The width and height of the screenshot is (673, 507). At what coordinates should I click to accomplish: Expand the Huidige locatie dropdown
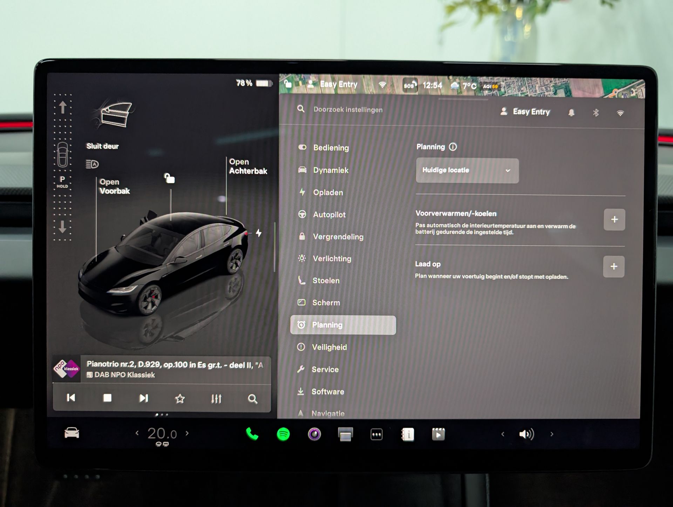(467, 170)
